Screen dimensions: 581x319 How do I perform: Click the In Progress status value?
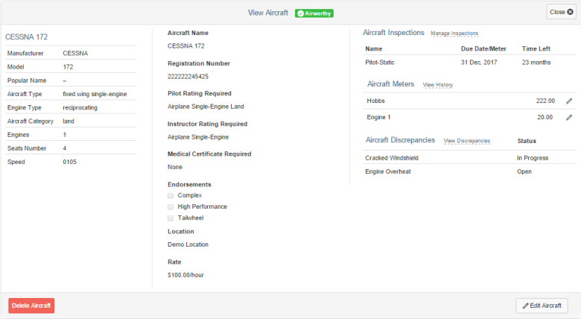533,158
